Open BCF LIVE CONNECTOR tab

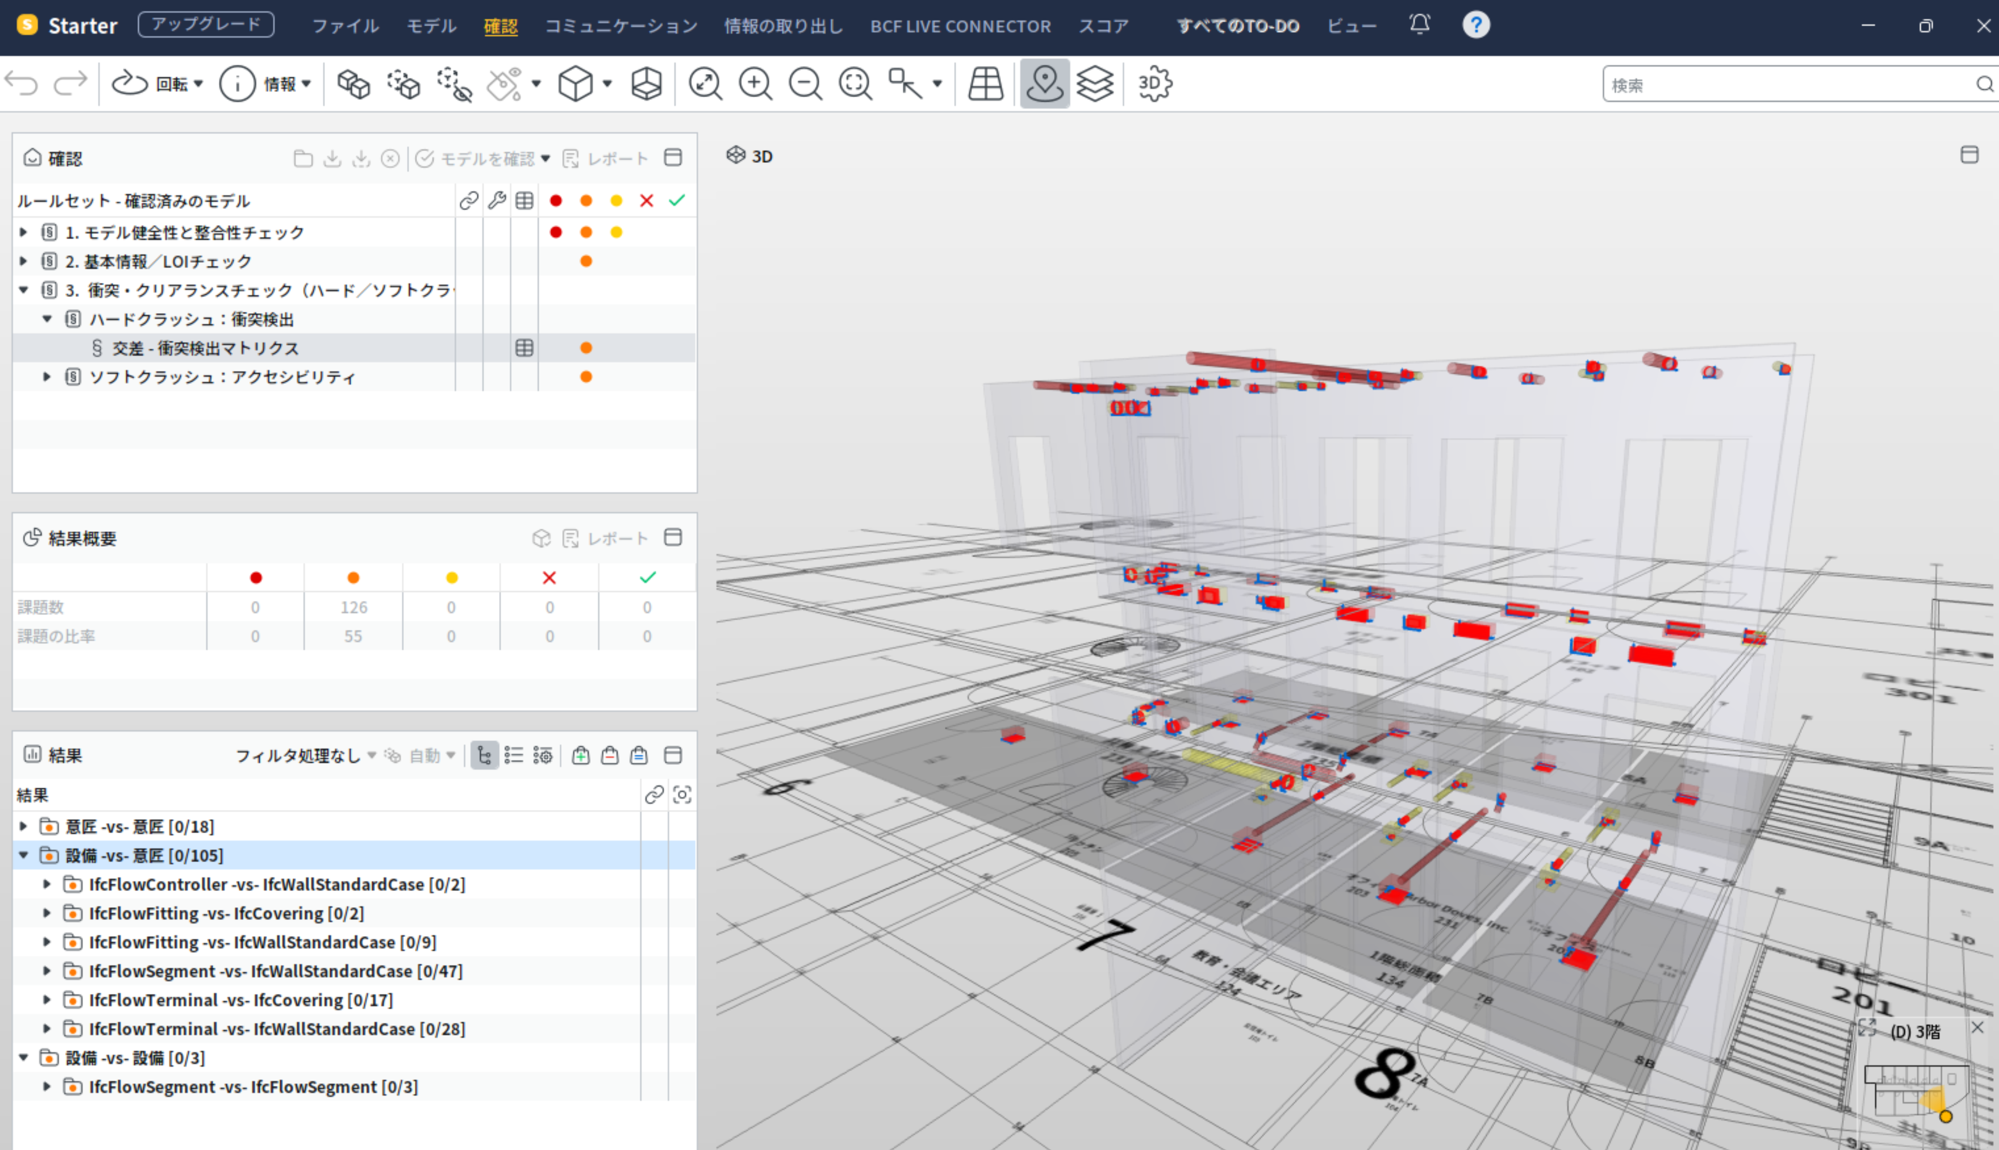(x=961, y=26)
